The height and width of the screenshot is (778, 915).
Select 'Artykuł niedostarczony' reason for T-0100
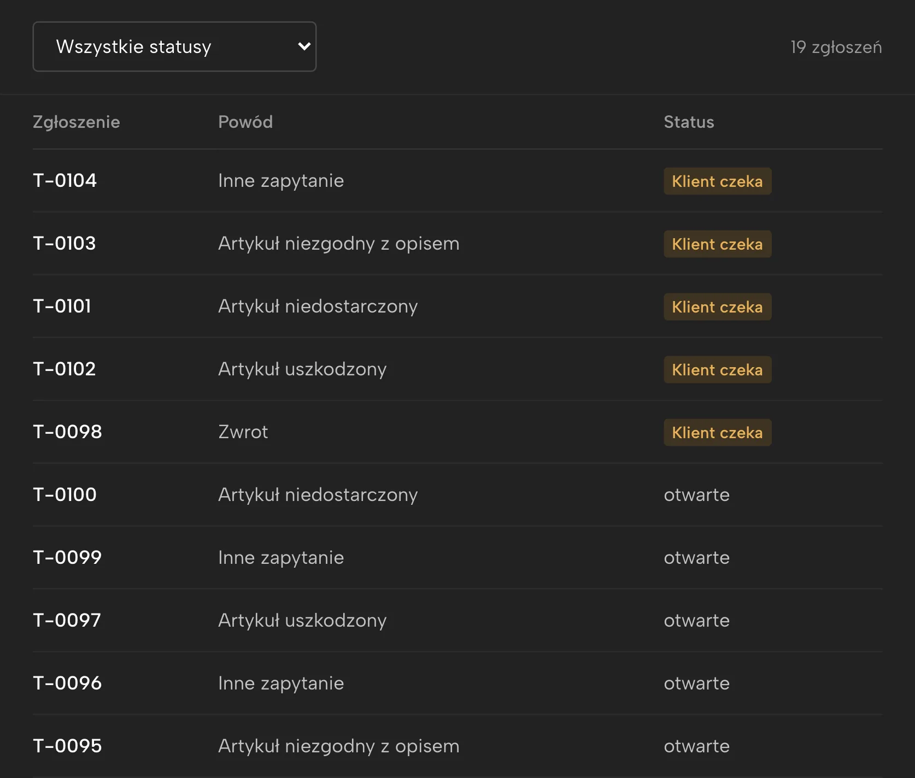click(318, 494)
